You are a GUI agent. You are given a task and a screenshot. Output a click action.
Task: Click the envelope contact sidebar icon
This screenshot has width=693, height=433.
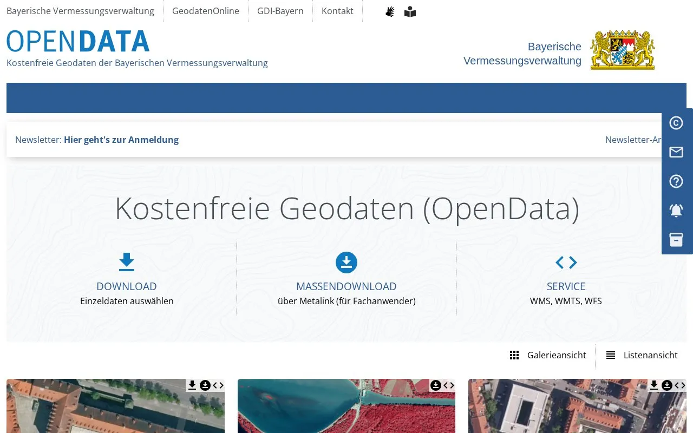click(x=676, y=152)
